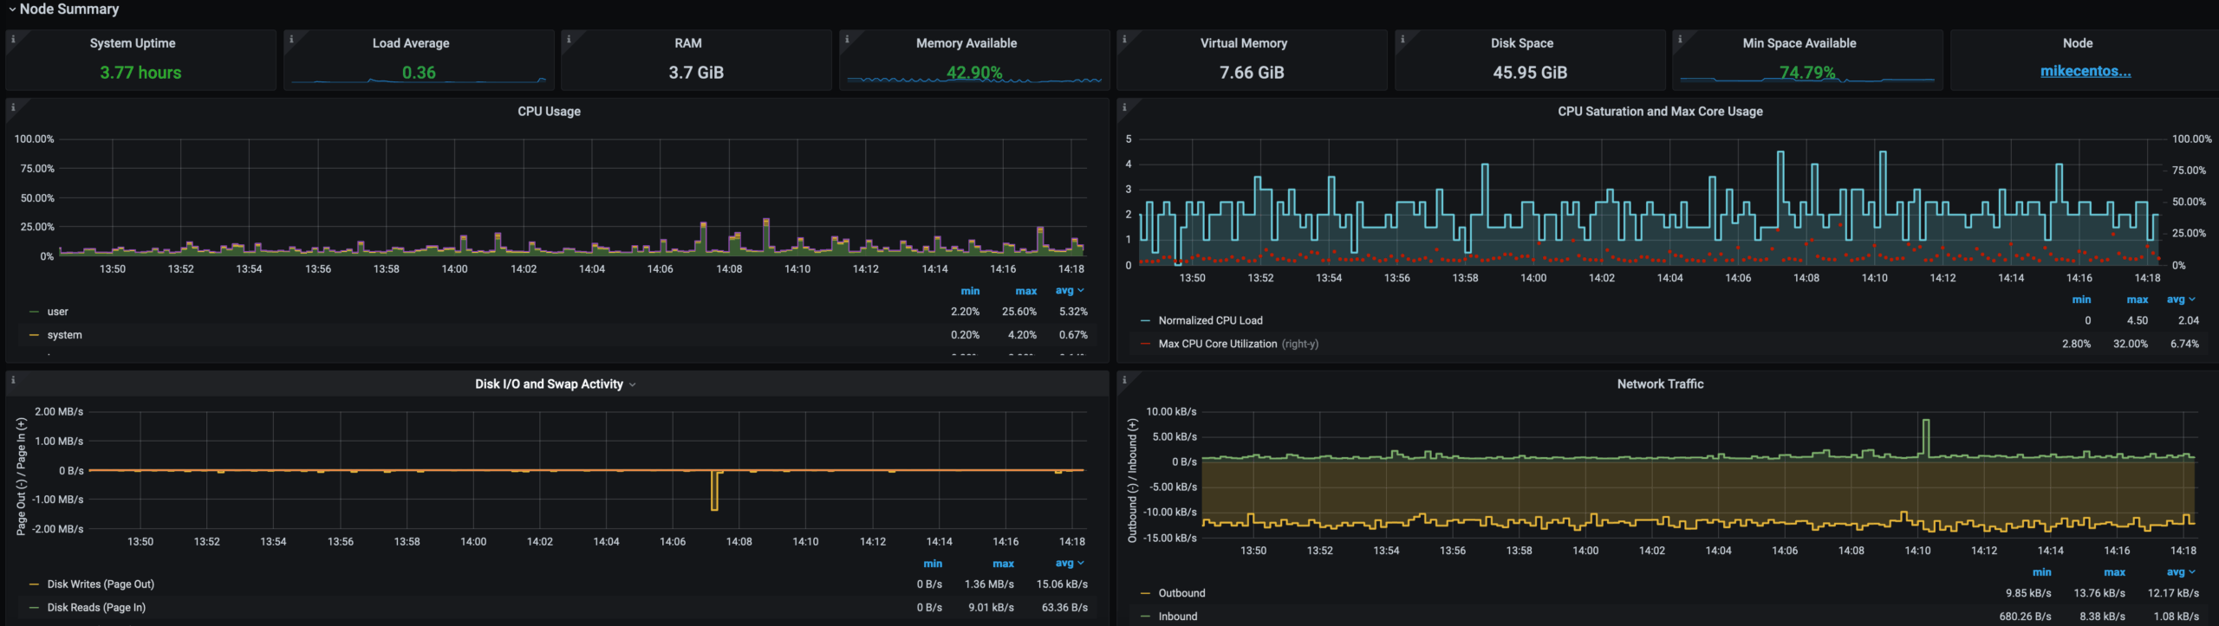This screenshot has height=626, width=2219.
Task: Click the CPU Saturation panel info icon
Action: click(1124, 107)
